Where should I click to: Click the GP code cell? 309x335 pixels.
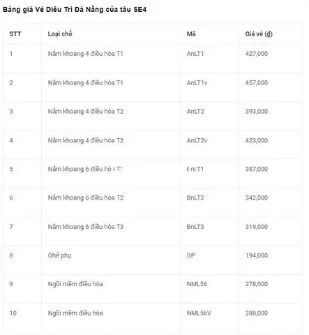click(x=191, y=255)
